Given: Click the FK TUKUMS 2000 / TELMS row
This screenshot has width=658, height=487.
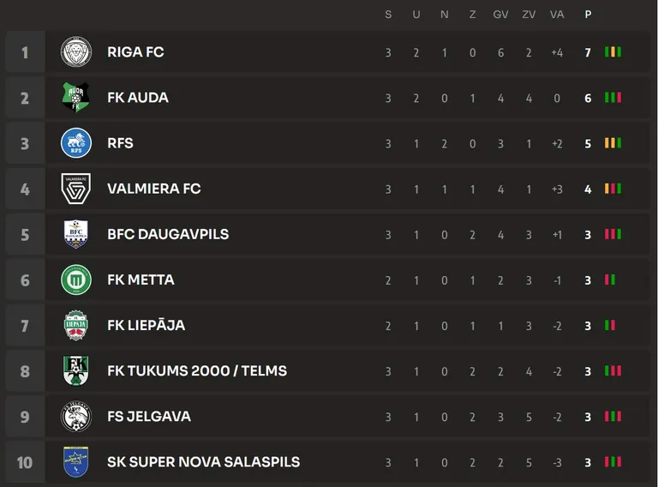Looking at the screenshot, I should (x=328, y=370).
